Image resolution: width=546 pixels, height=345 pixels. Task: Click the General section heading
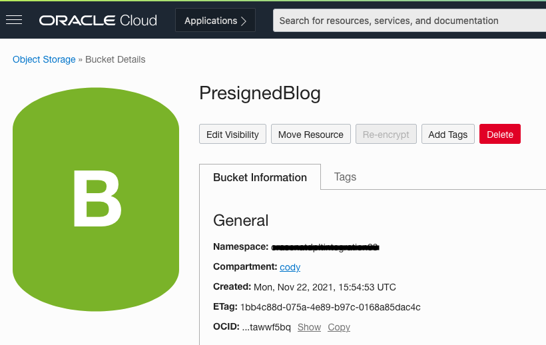coord(240,220)
